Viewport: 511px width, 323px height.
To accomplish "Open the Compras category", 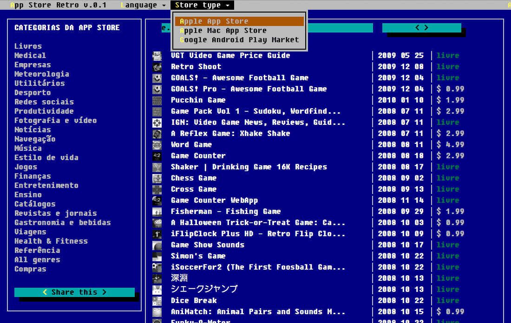I will click(x=30, y=269).
